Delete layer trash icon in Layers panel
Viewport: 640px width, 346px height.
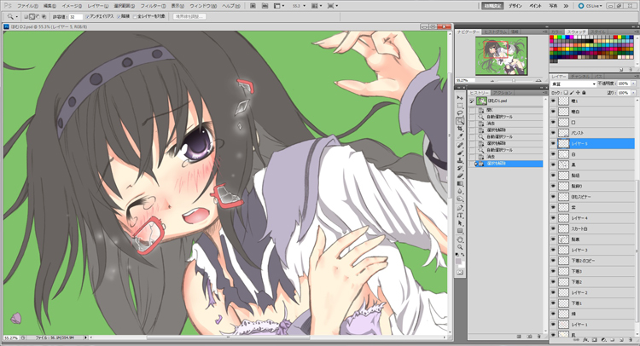tap(630, 339)
